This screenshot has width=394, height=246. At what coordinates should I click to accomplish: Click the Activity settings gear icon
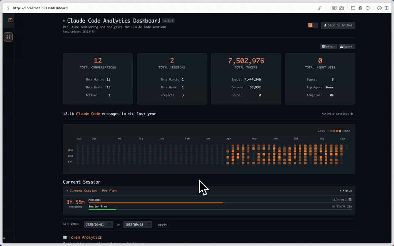click(x=351, y=114)
